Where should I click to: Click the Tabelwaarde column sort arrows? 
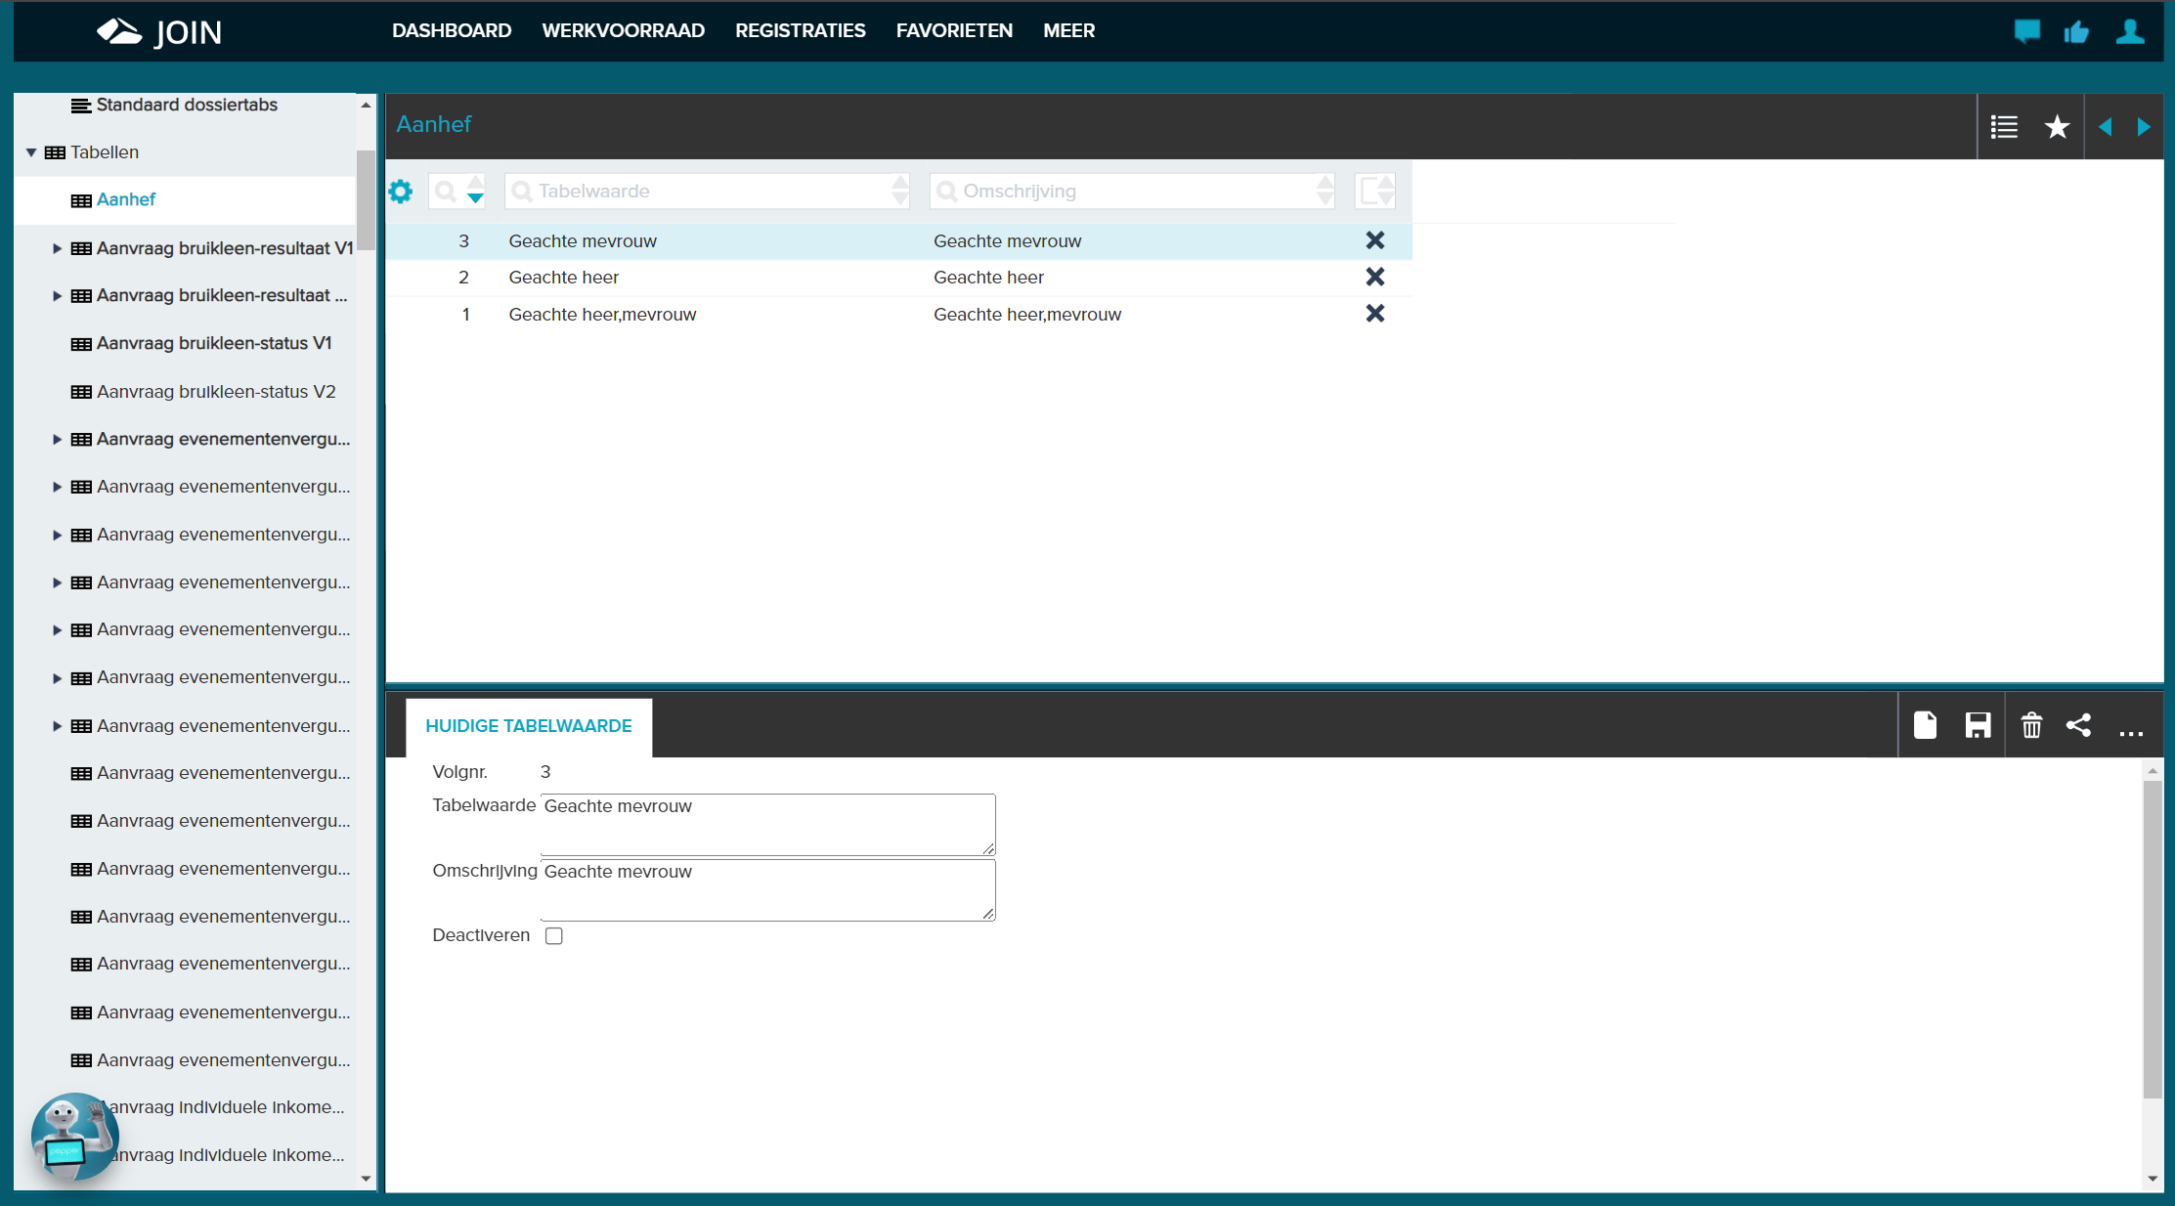[900, 191]
